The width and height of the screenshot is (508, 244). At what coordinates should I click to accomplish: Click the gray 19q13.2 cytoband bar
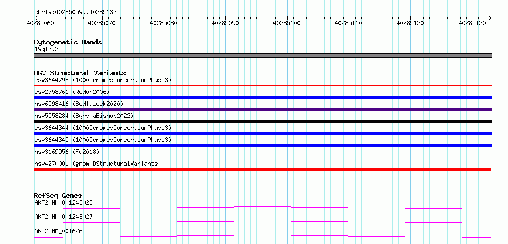tap(263, 55)
